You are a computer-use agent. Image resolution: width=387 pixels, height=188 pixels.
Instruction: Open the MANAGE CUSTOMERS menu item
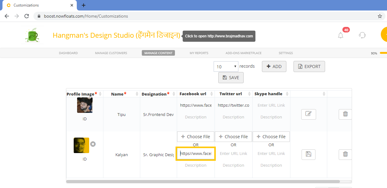click(111, 53)
